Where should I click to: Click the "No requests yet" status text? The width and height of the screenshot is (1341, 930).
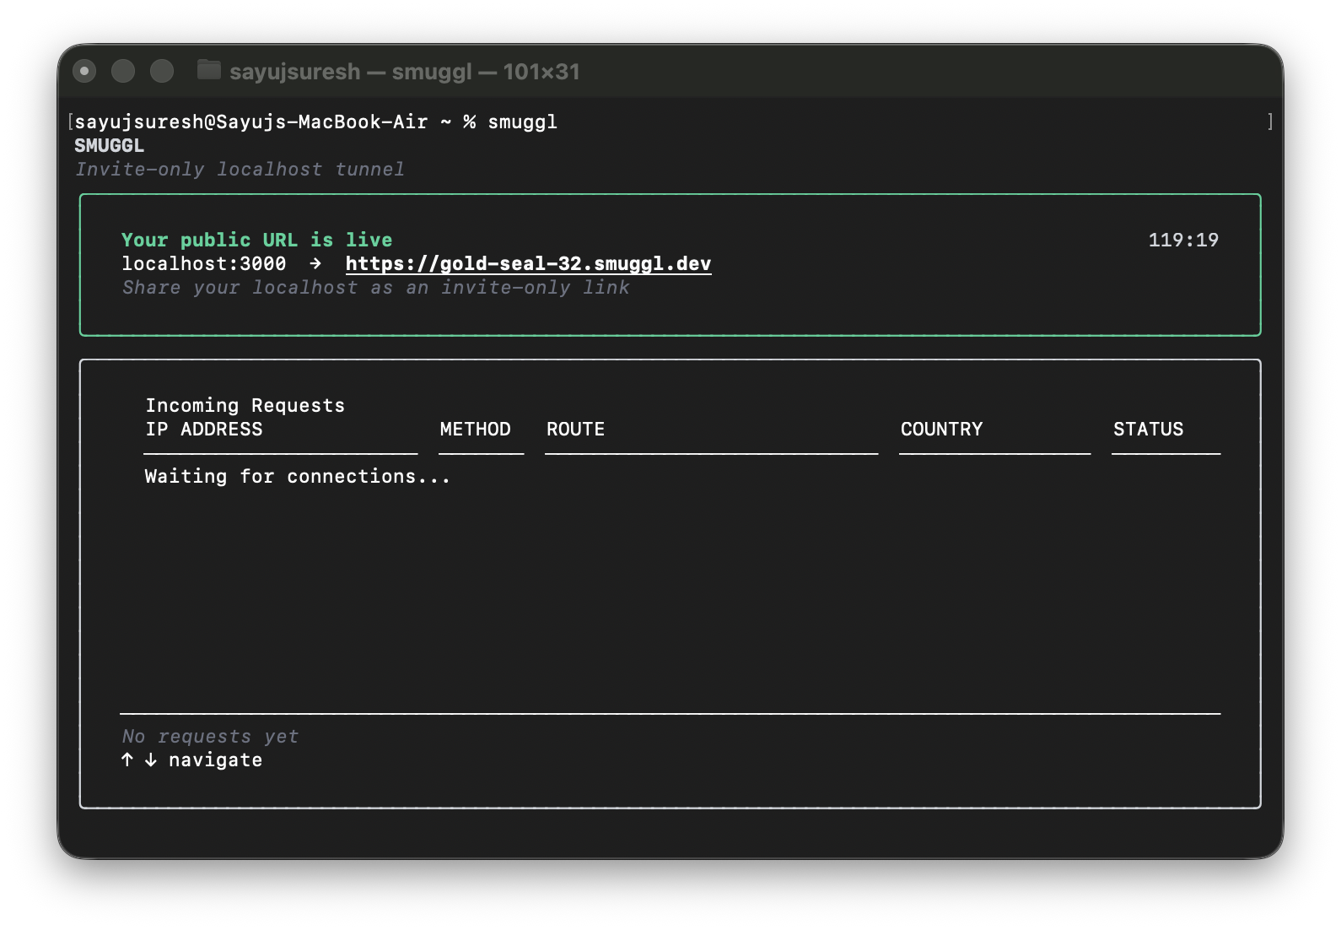pos(210,736)
